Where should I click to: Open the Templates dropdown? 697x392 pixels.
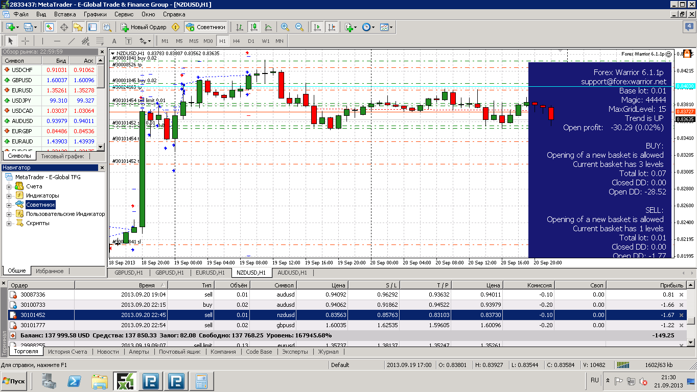point(387,27)
